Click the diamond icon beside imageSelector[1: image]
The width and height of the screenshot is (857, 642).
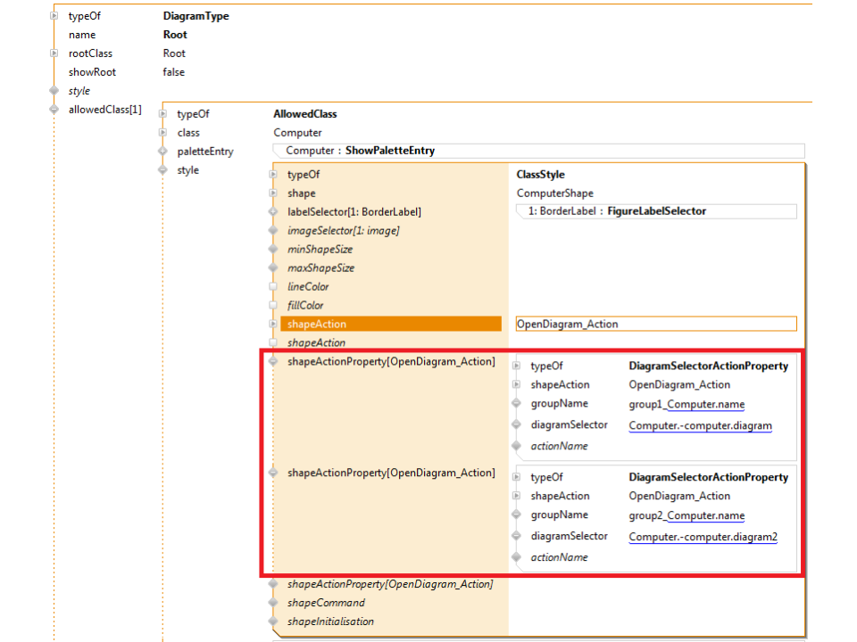pos(273,231)
